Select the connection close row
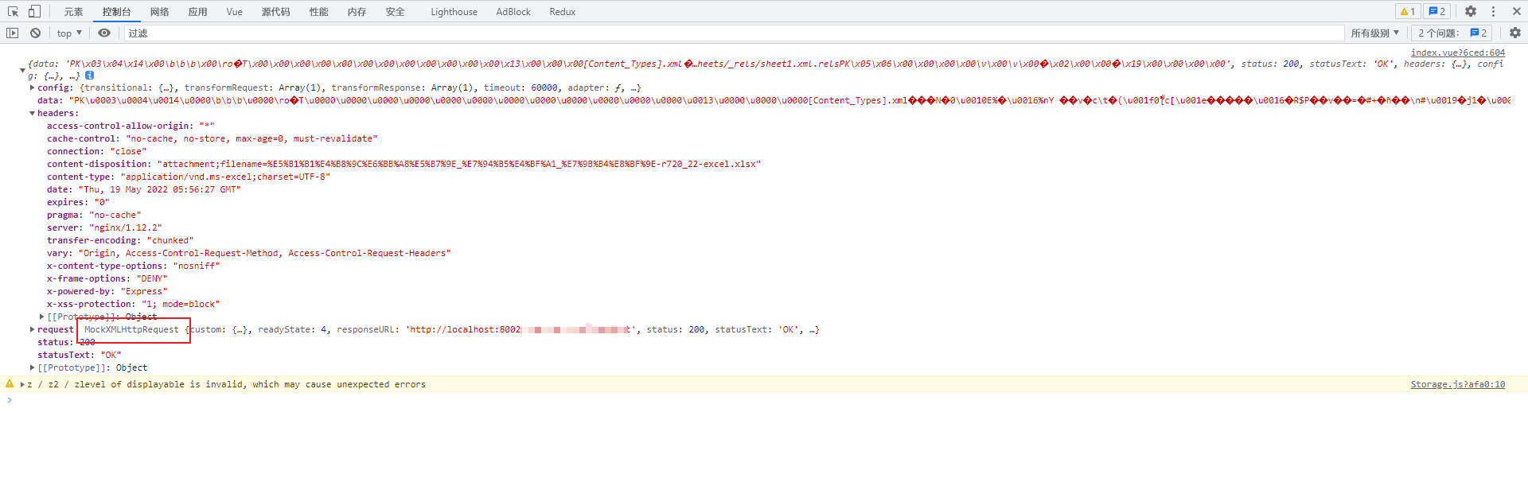The image size is (1528, 486). tap(96, 151)
